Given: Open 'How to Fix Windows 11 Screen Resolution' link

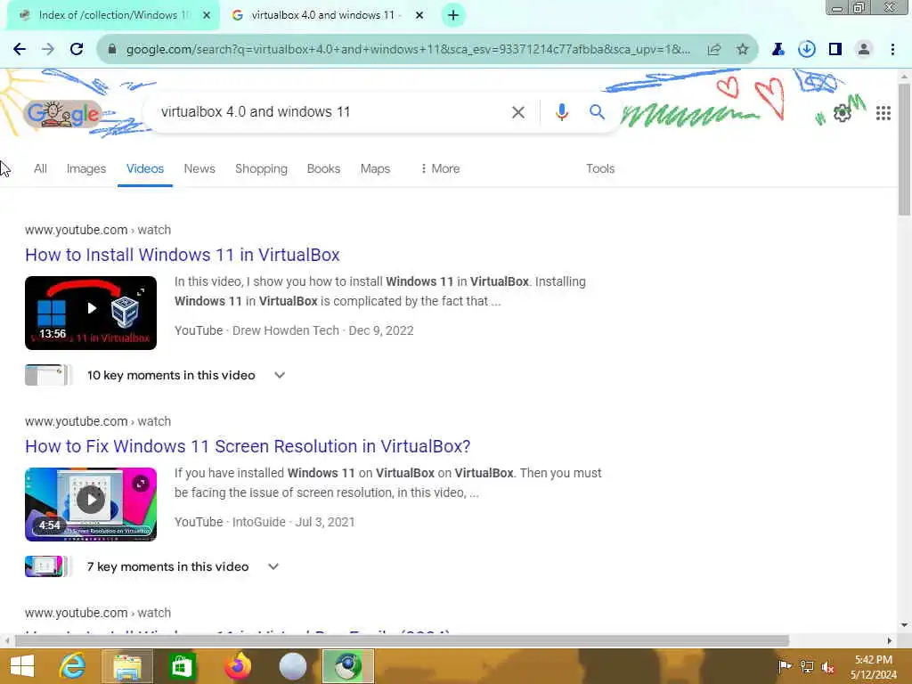Looking at the screenshot, I should pyautogui.click(x=248, y=446).
